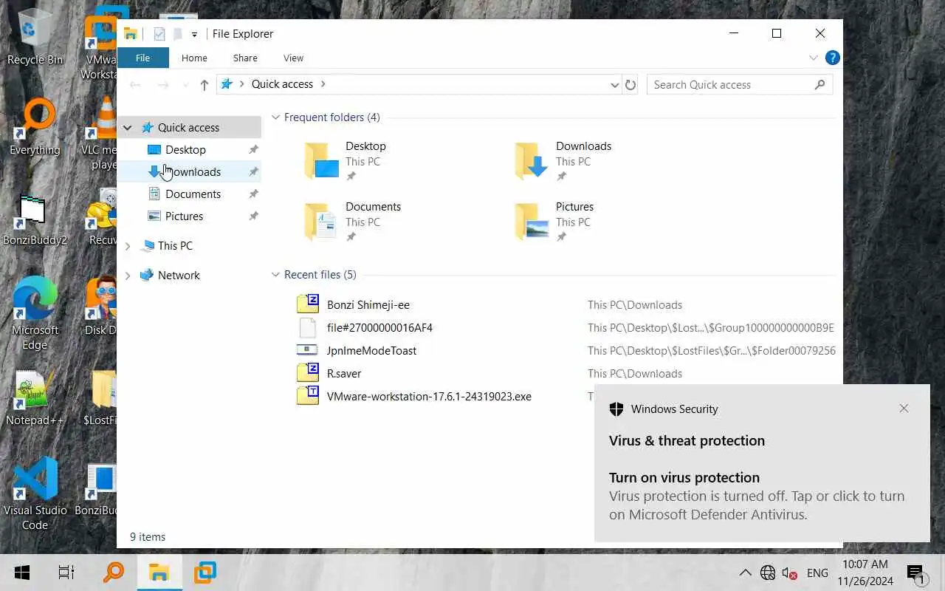
Task: Open Customize Quick Access Toolbar dropdown
Action: tap(194, 34)
